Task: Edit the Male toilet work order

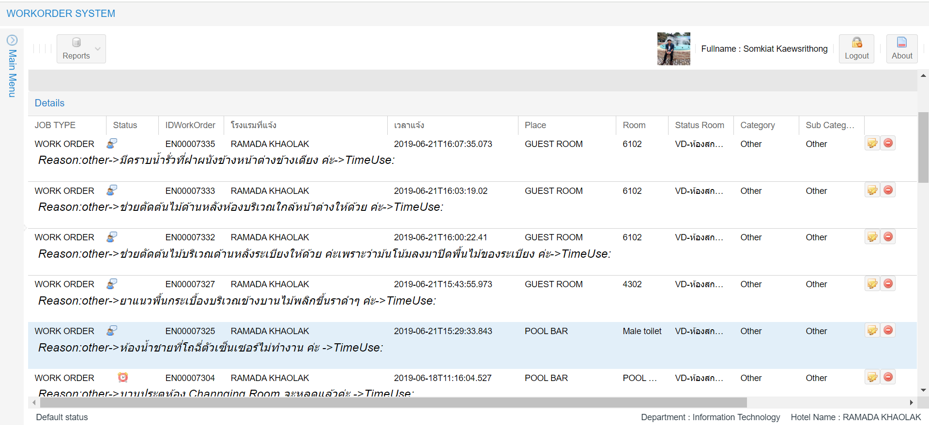Action: [872, 331]
